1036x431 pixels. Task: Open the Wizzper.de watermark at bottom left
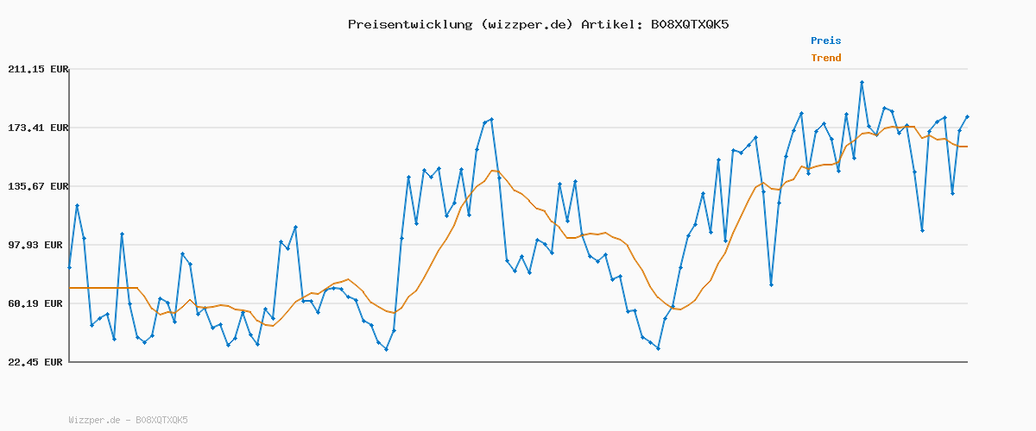click(x=128, y=421)
